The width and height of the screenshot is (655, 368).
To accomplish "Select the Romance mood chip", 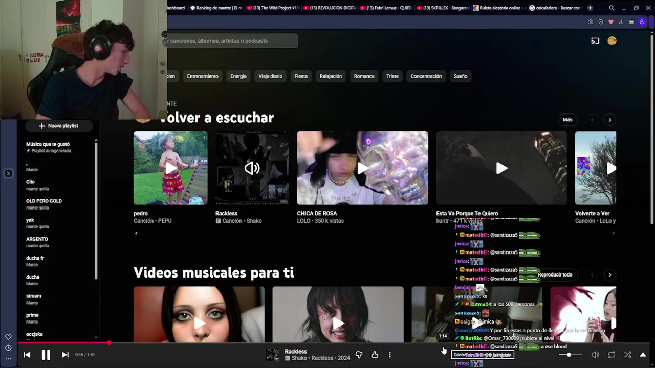I will pyautogui.click(x=364, y=76).
